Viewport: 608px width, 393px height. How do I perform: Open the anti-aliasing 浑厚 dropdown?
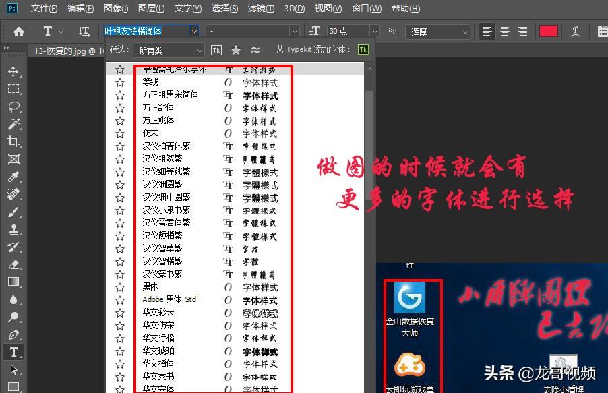coord(437,32)
